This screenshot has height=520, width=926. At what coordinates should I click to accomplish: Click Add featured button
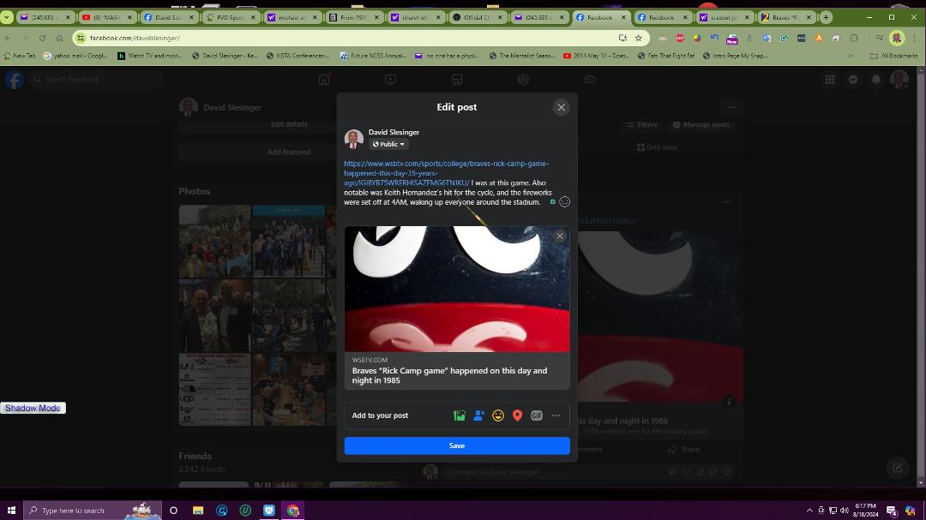tap(289, 152)
